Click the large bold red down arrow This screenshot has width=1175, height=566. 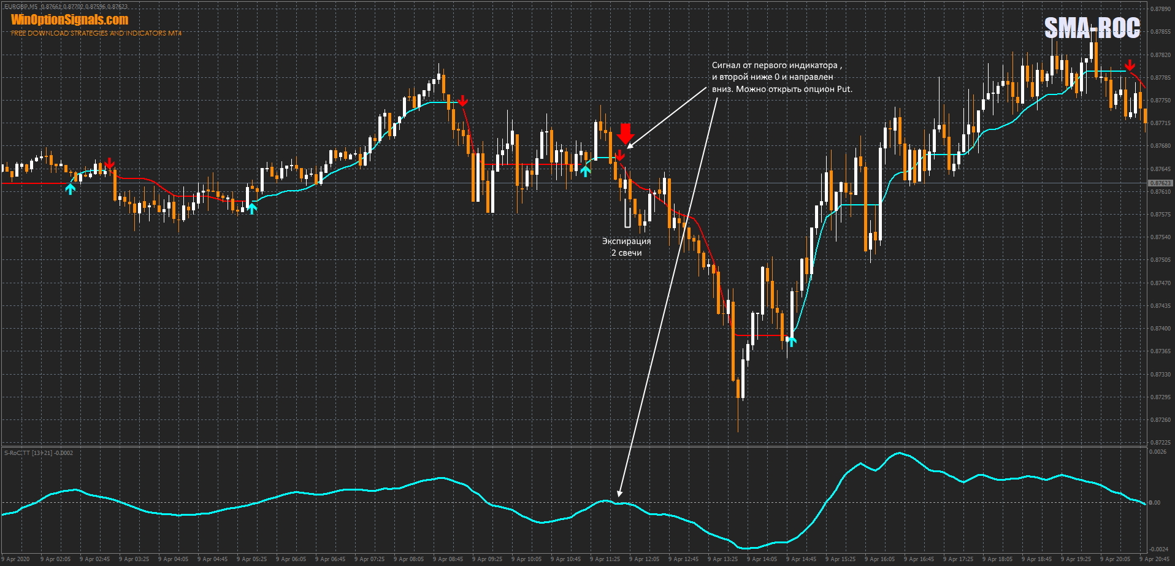point(625,133)
